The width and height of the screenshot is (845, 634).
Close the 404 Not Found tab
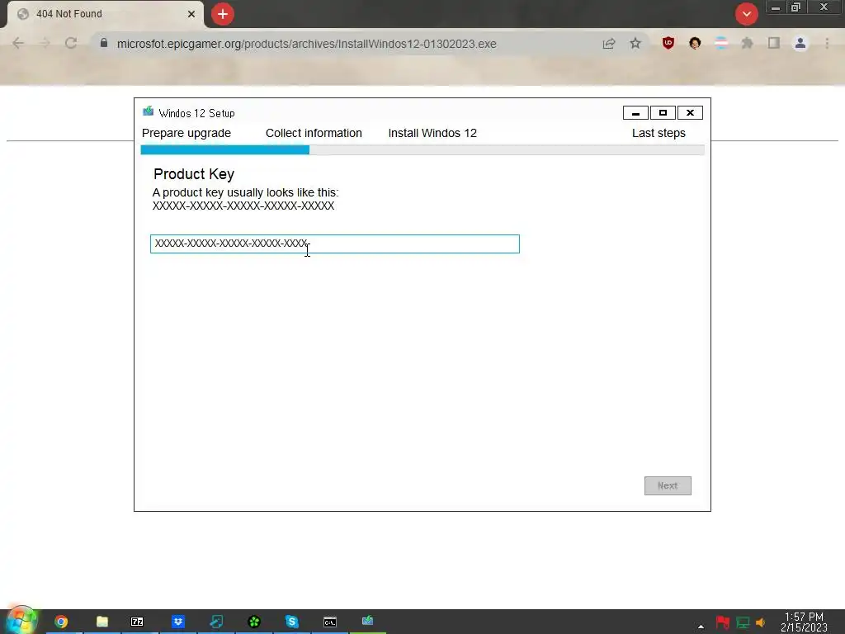pyautogui.click(x=191, y=14)
